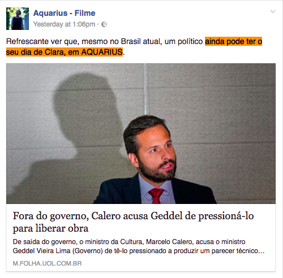This screenshot has height=278, width=283.
Task: Click the word 'Filme' in page title
Action: coord(85,13)
